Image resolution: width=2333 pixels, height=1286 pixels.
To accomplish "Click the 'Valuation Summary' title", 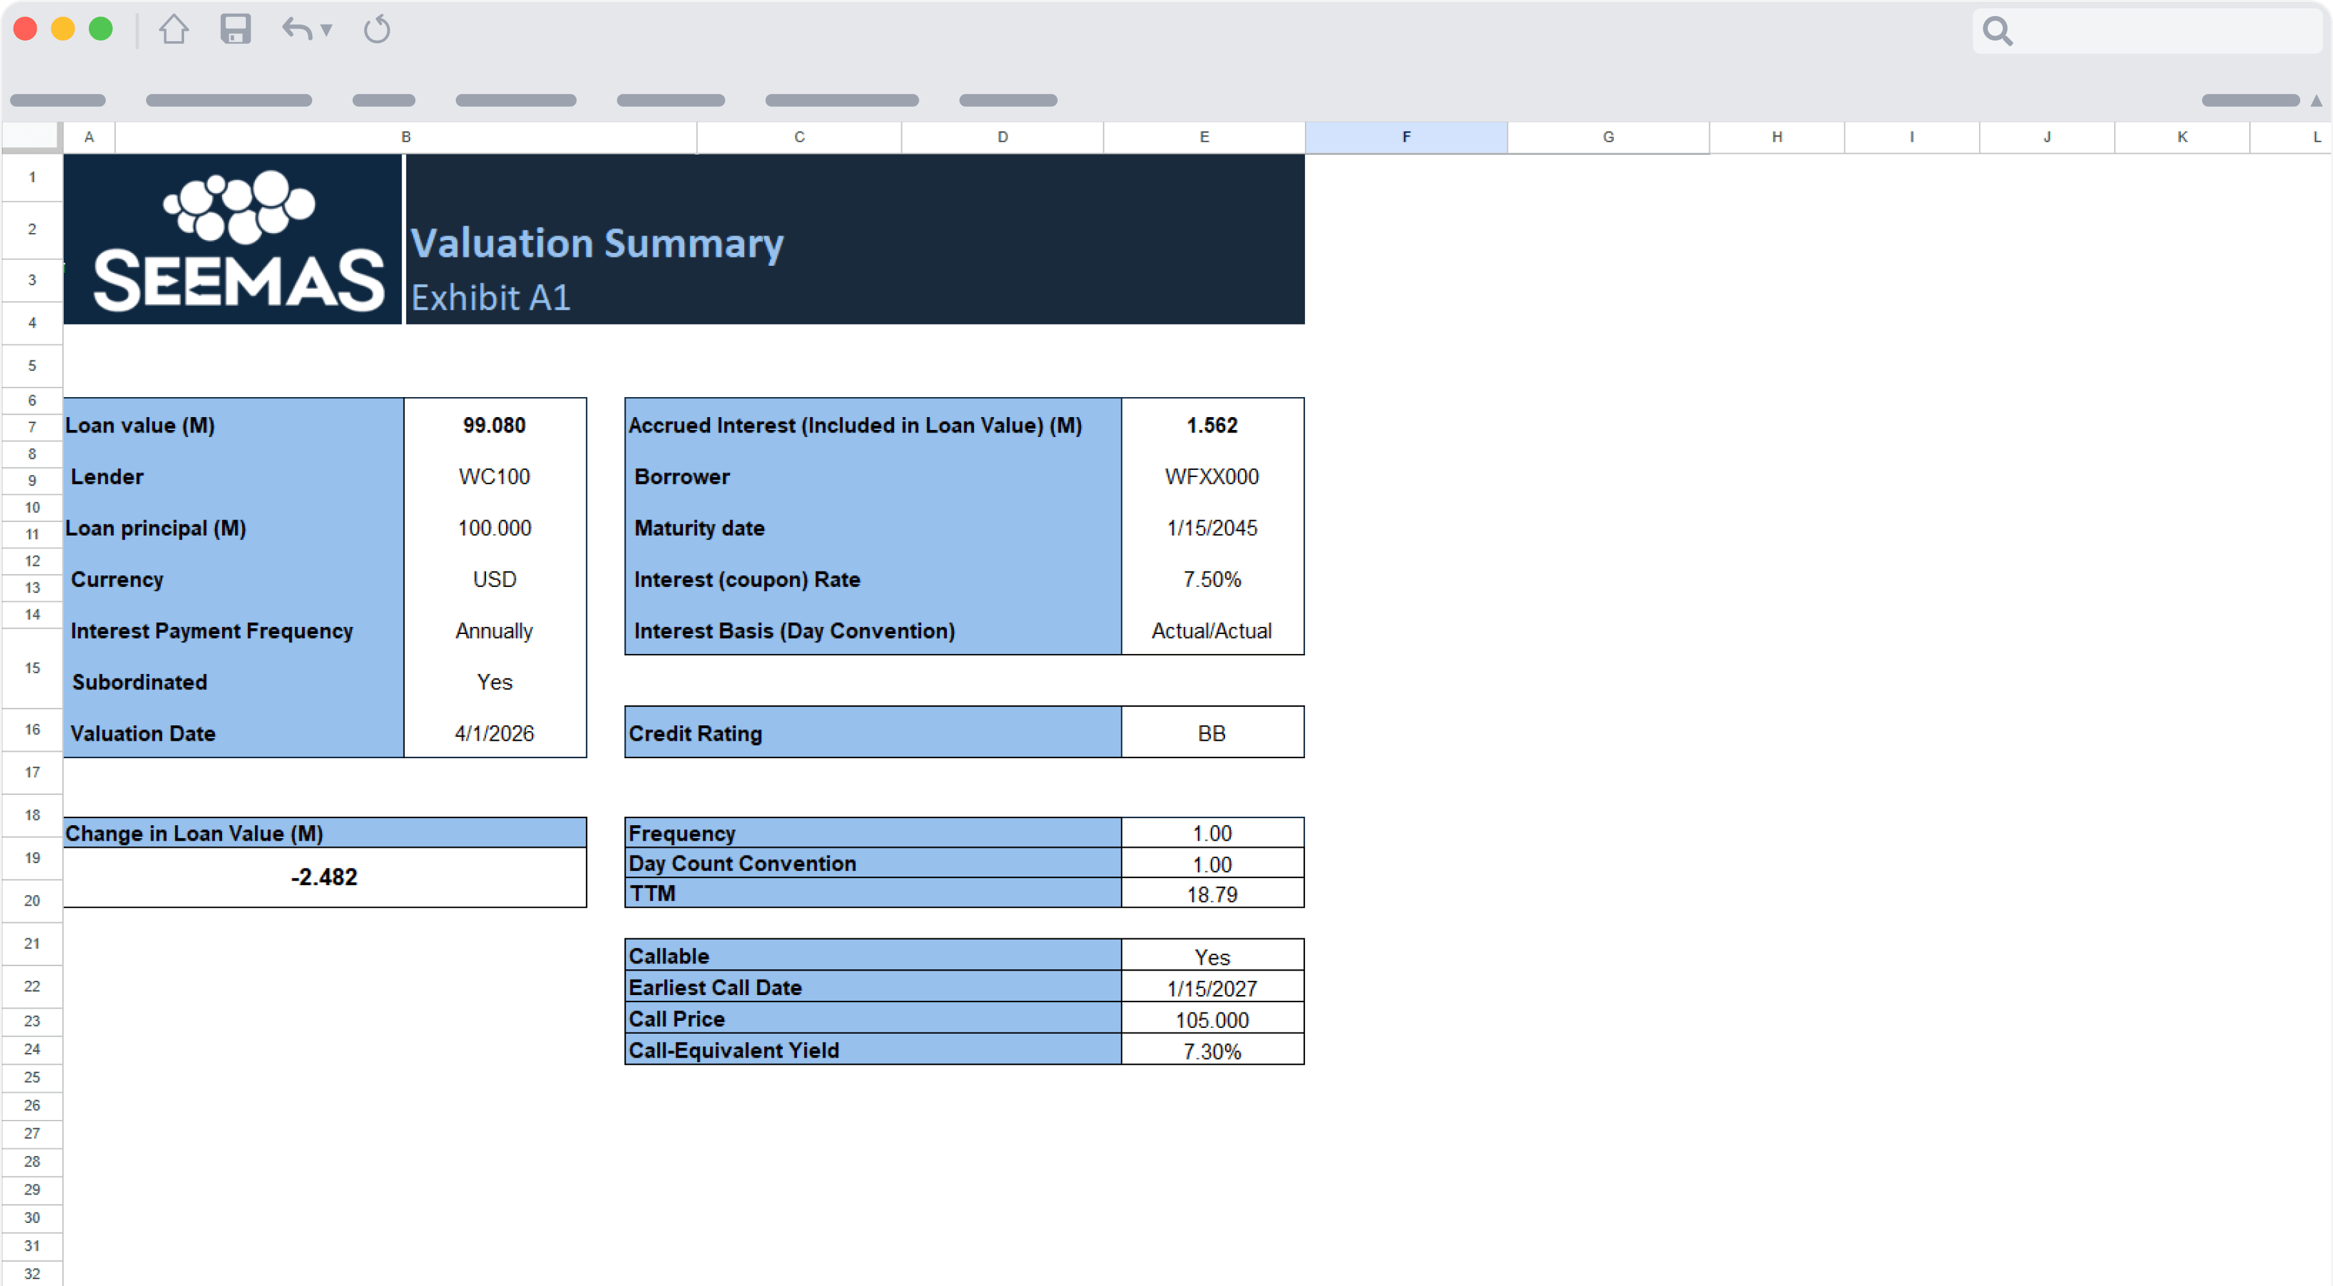I will point(597,243).
